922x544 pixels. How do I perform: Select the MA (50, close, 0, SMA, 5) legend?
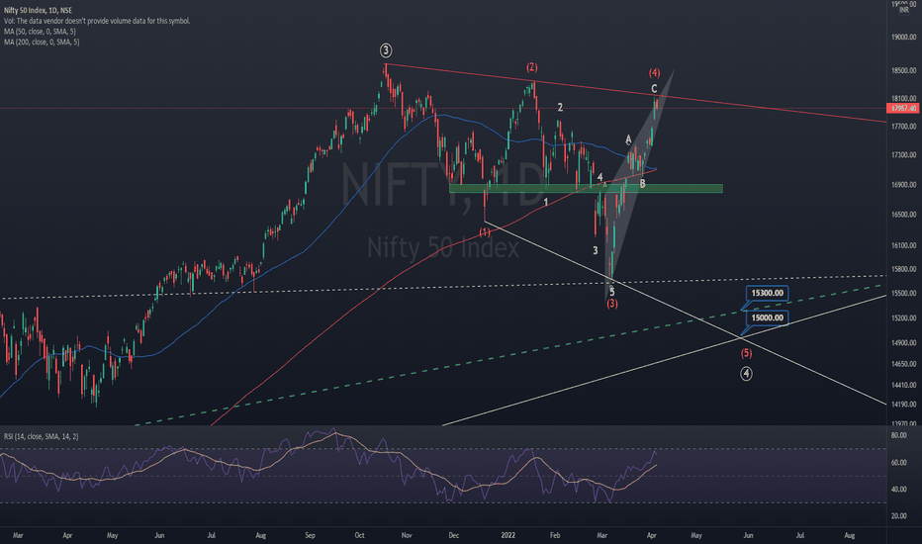point(40,32)
